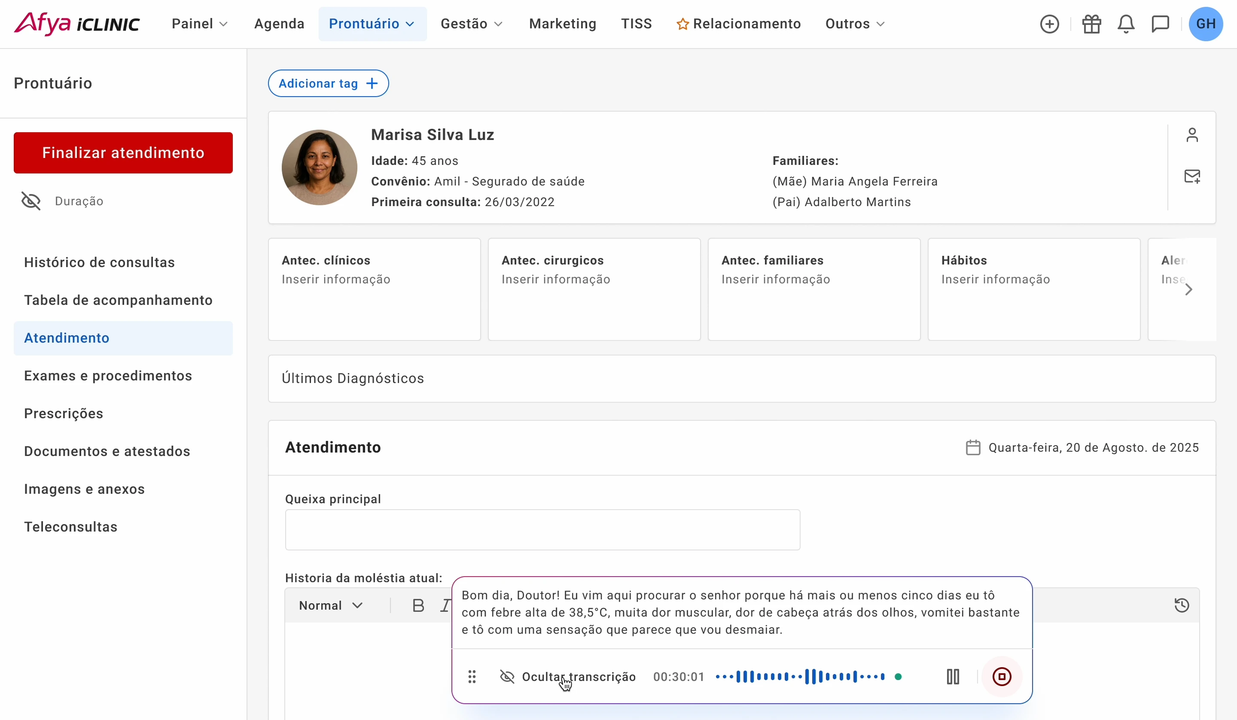Expand the Outros menu
Image resolution: width=1237 pixels, height=720 pixels.
(855, 24)
